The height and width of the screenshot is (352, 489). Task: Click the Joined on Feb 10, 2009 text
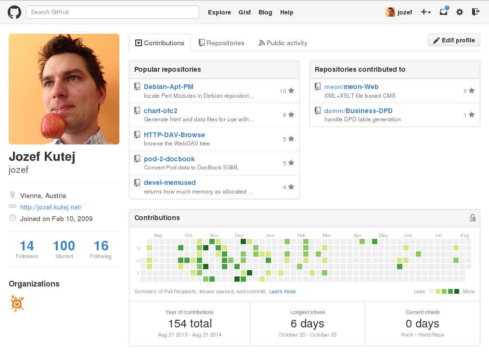(56, 219)
